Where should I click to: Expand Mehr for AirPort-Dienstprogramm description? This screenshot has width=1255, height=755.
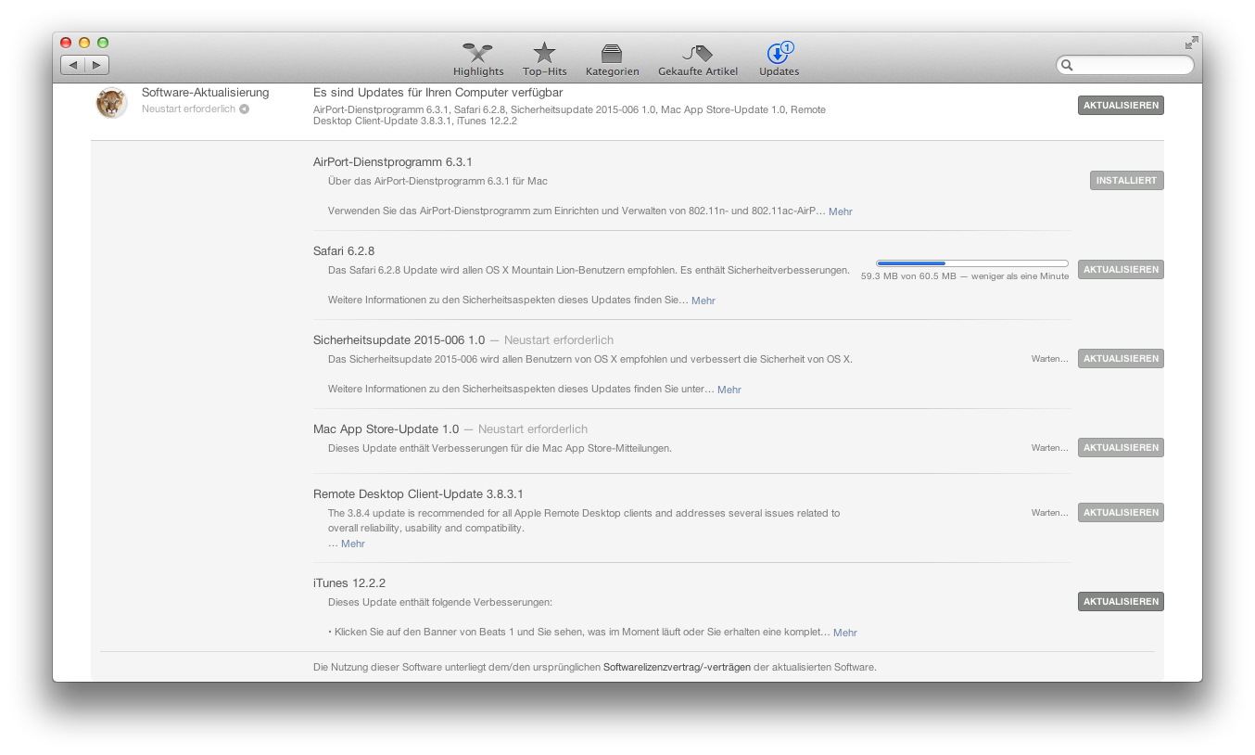pyautogui.click(x=841, y=211)
